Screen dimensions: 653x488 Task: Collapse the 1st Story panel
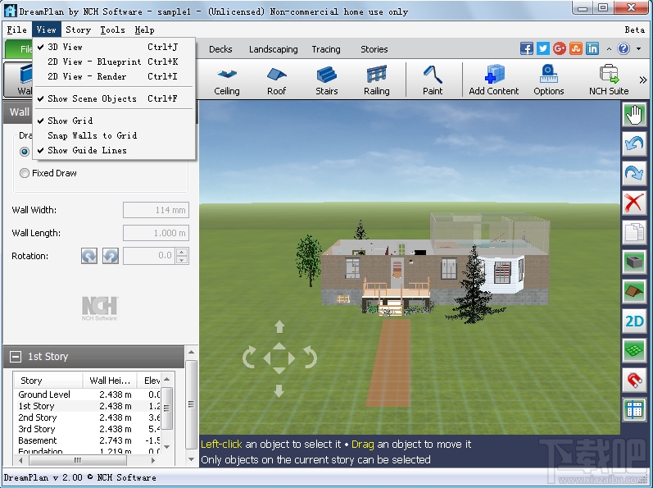16,357
